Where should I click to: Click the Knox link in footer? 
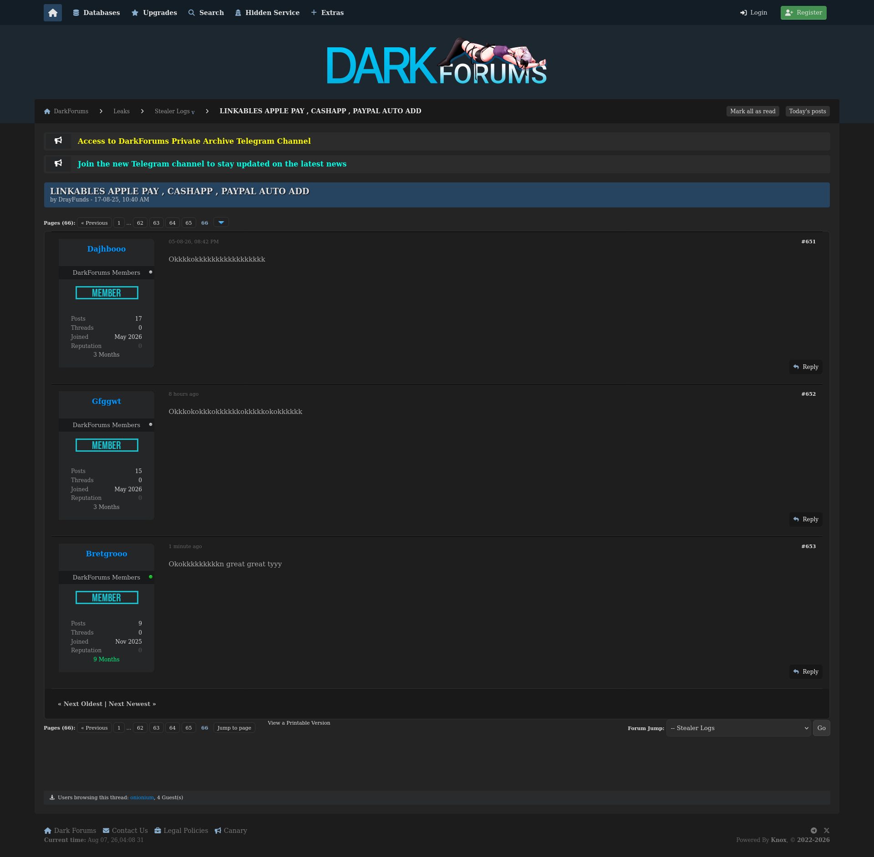click(778, 840)
